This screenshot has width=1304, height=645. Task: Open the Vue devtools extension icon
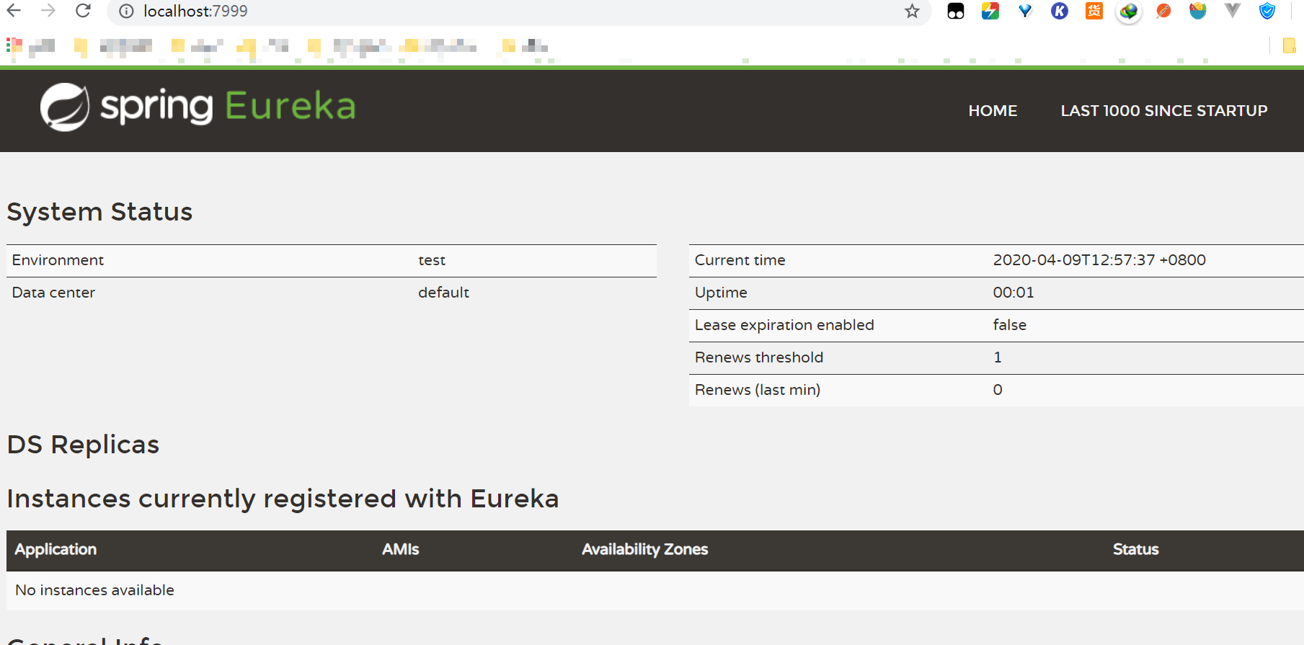1233,11
